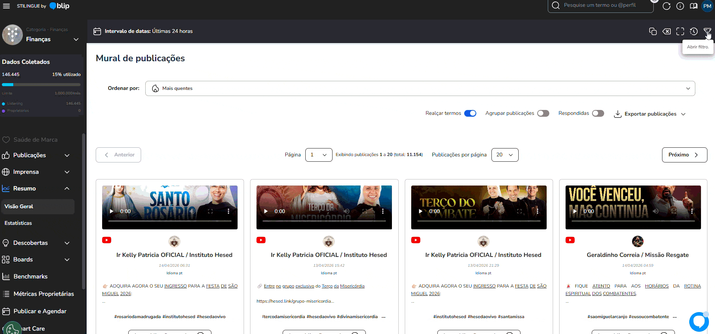This screenshot has height=334, width=715.
Task: Click the info icon in top bar
Action: [680, 6]
